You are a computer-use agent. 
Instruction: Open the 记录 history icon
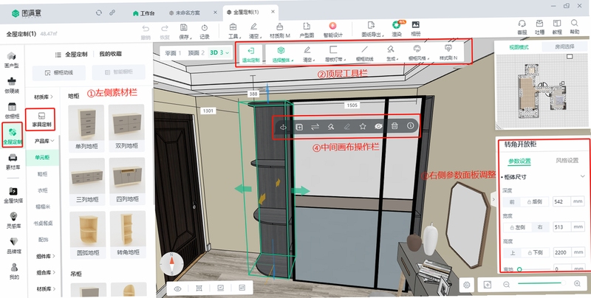(x=205, y=28)
